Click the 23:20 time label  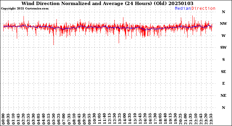[x=206, y=119]
